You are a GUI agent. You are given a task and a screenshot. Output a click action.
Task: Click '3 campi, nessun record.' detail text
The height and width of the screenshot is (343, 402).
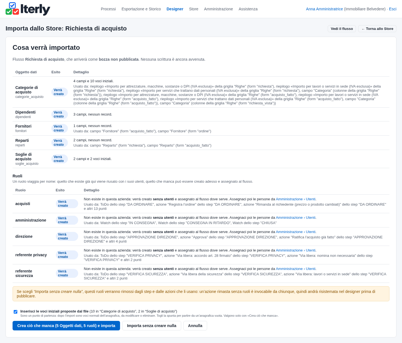pos(93,114)
